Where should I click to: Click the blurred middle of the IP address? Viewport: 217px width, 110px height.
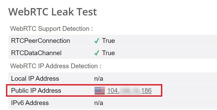[130, 91]
